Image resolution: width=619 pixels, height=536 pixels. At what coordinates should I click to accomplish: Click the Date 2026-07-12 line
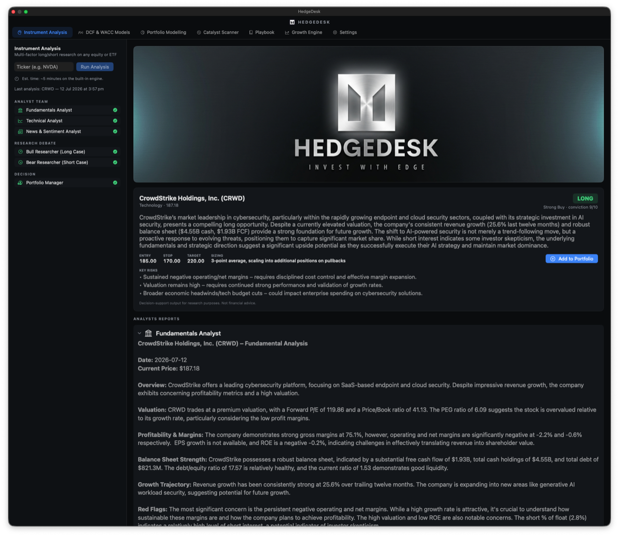162,360
